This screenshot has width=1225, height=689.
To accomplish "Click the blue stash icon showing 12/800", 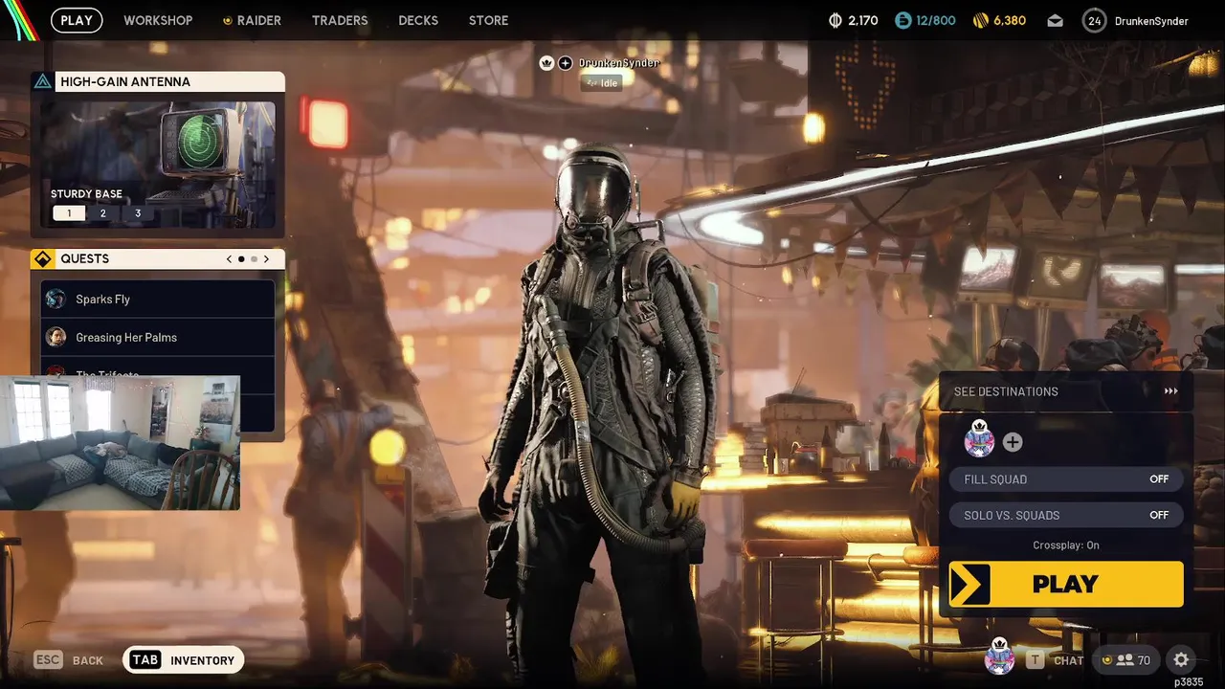I will (902, 20).
